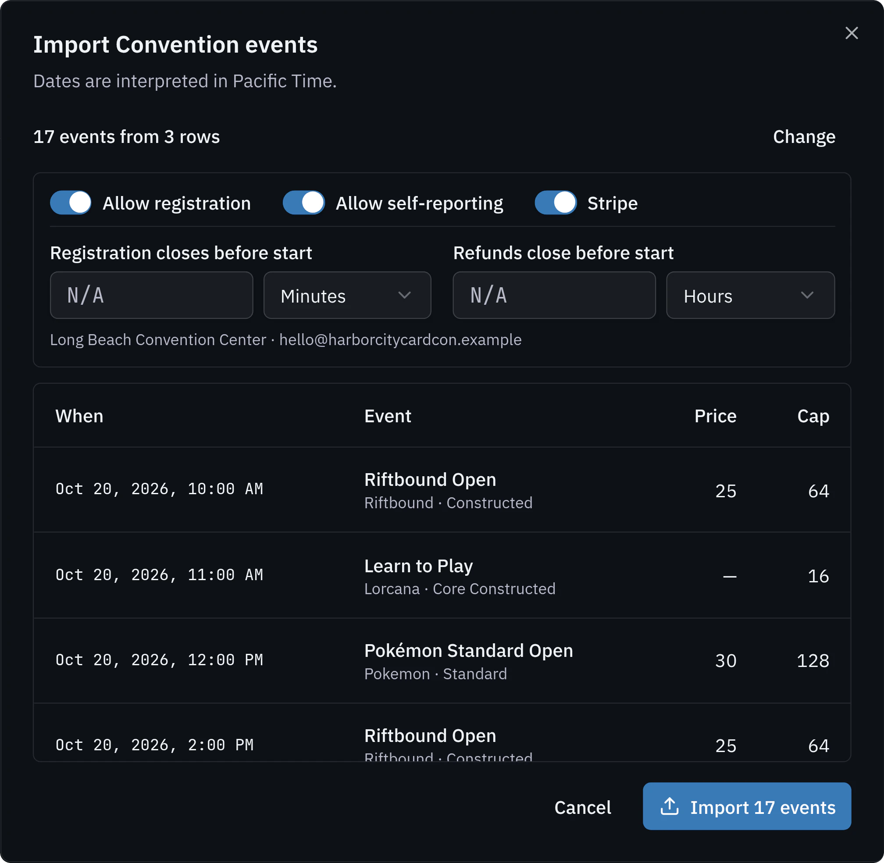The image size is (884, 863).
Task: Disable the Stripe toggle
Action: 555,203
